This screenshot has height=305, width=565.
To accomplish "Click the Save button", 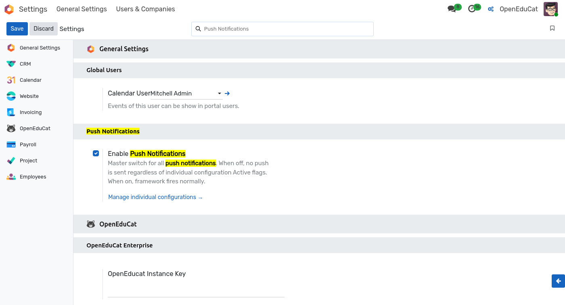I will click(17, 29).
